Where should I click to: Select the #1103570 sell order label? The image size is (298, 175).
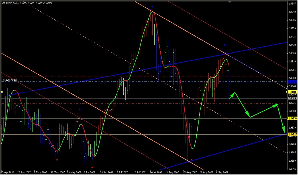coord(10,80)
